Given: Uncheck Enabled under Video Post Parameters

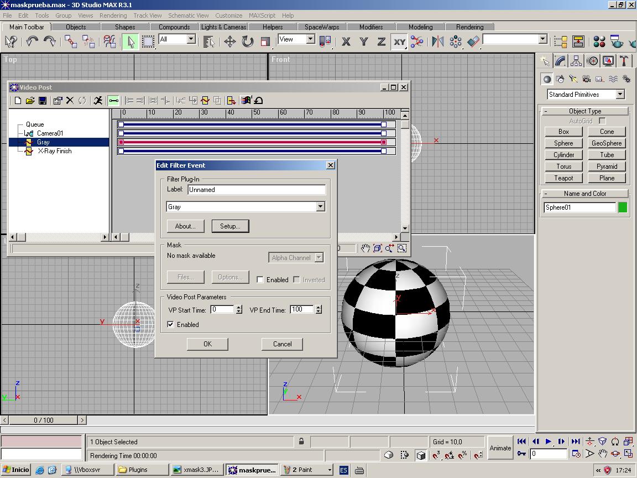Looking at the screenshot, I should click(x=171, y=324).
